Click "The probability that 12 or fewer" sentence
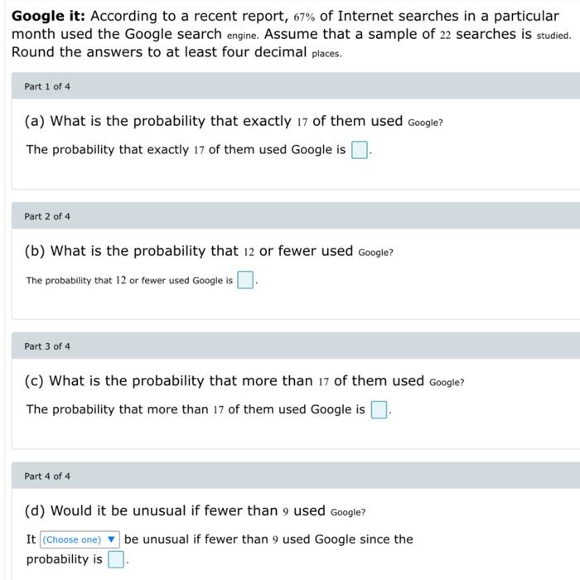 pos(129,280)
